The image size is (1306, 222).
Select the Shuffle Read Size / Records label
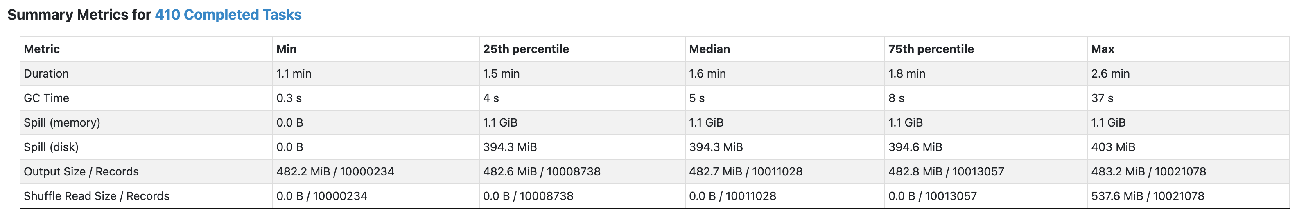tap(96, 196)
